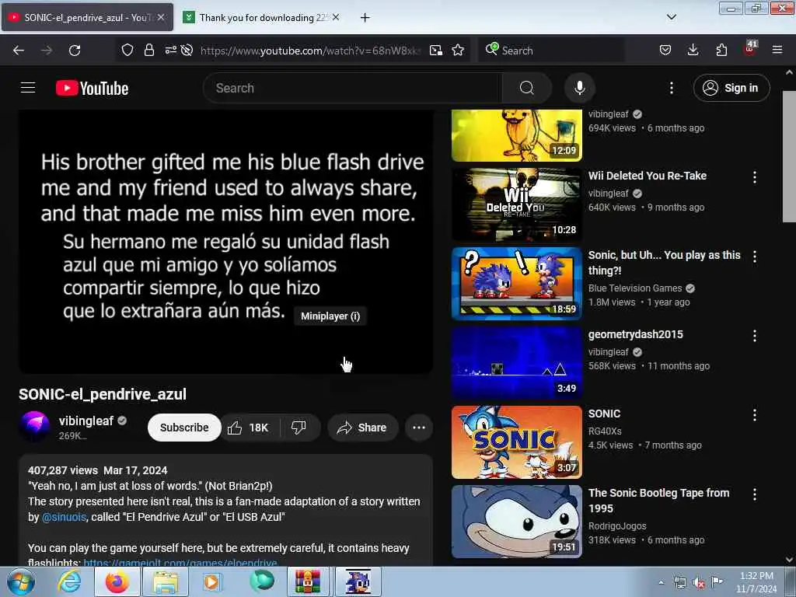
Task: Follow the @sinuois link in the description
Action: pyautogui.click(x=64, y=517)
